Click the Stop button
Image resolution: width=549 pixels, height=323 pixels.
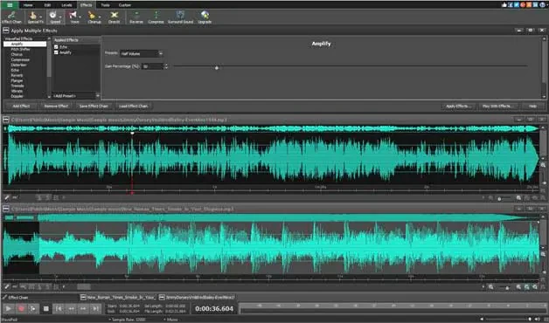[45, 308]
